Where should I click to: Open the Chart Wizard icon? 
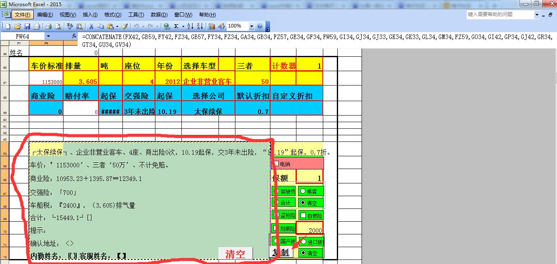[212, 26]
